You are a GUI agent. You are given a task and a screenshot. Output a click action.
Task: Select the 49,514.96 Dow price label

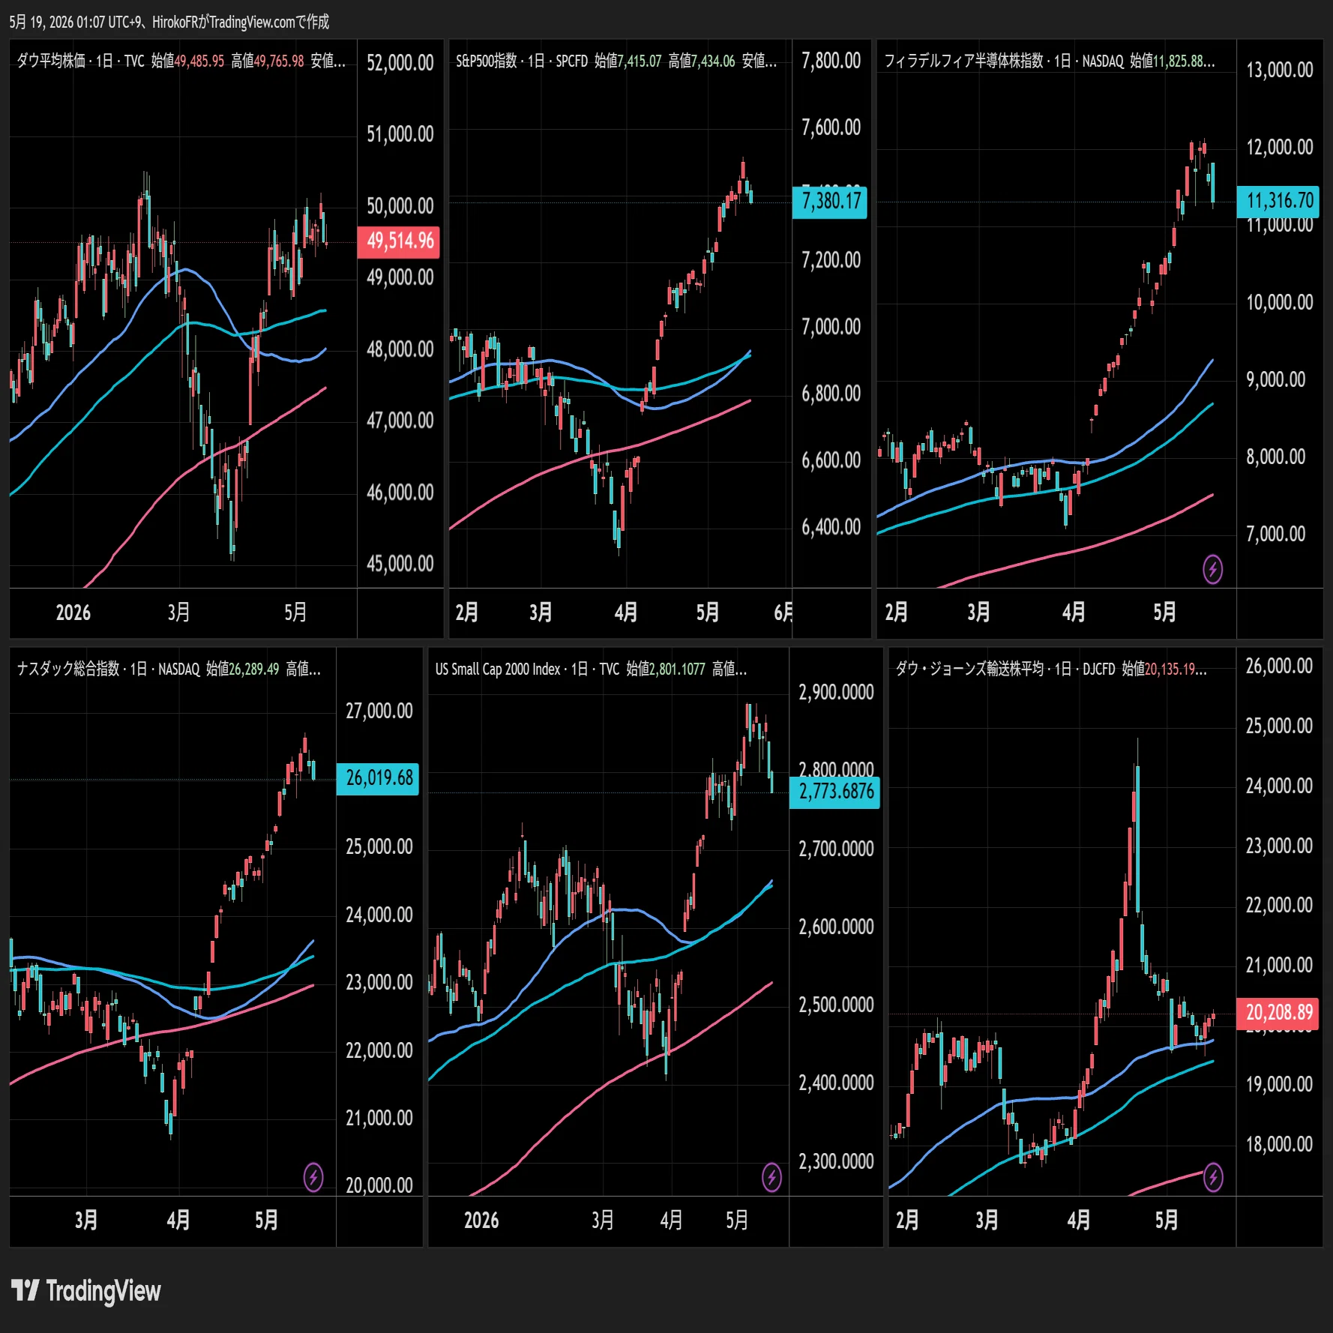[399, 241]
